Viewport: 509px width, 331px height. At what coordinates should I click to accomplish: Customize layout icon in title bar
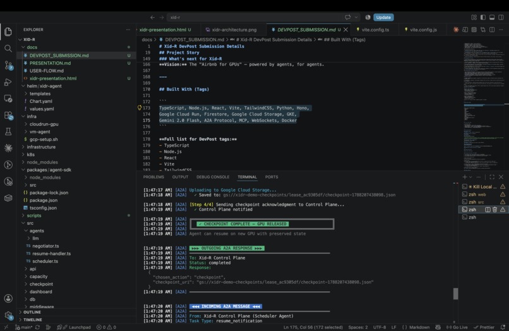(474, 17)
